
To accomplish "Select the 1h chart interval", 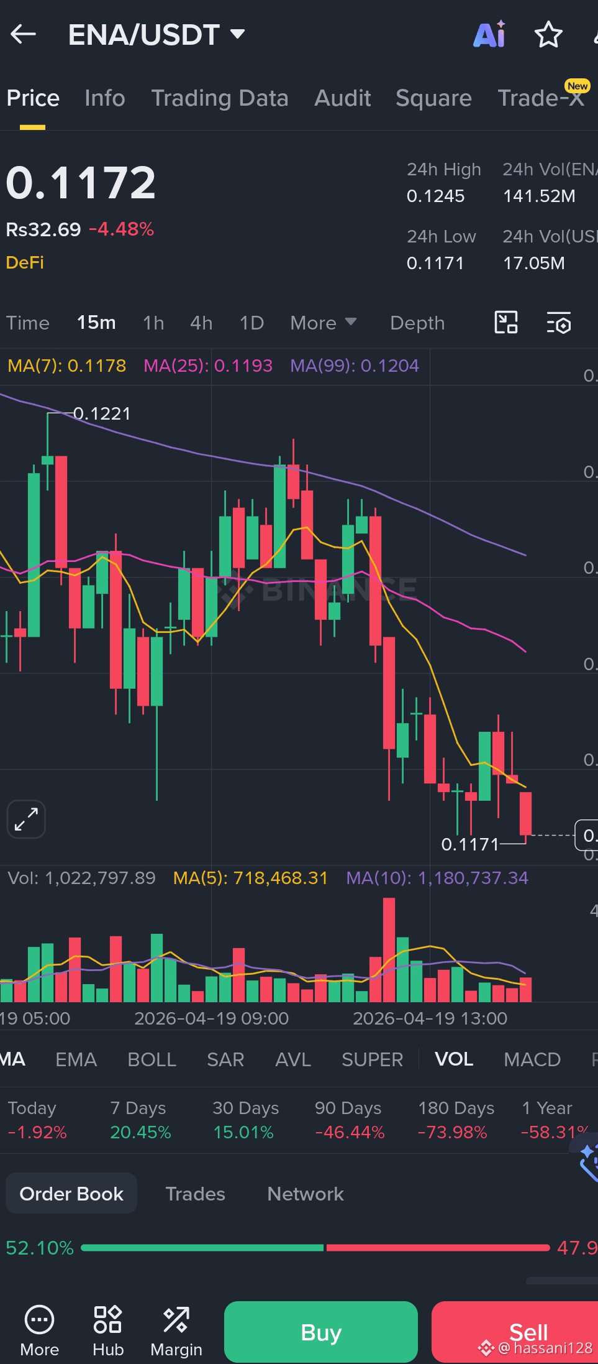I will [x=153, y=323].
